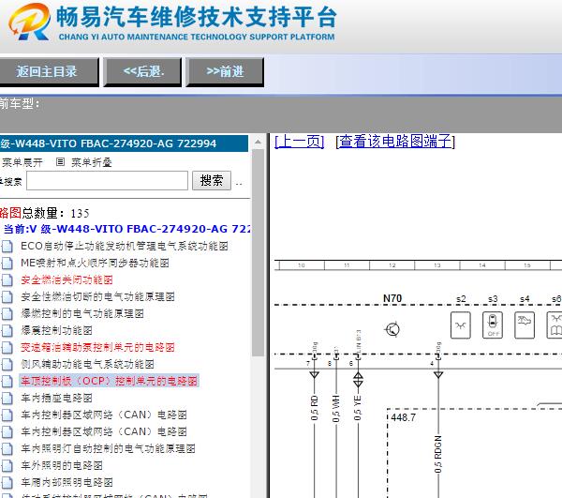The height and width of the screenshot is (498, 562).
Task: Click the N70 component label
Action: pyautogui.click(x=392, y=298)
